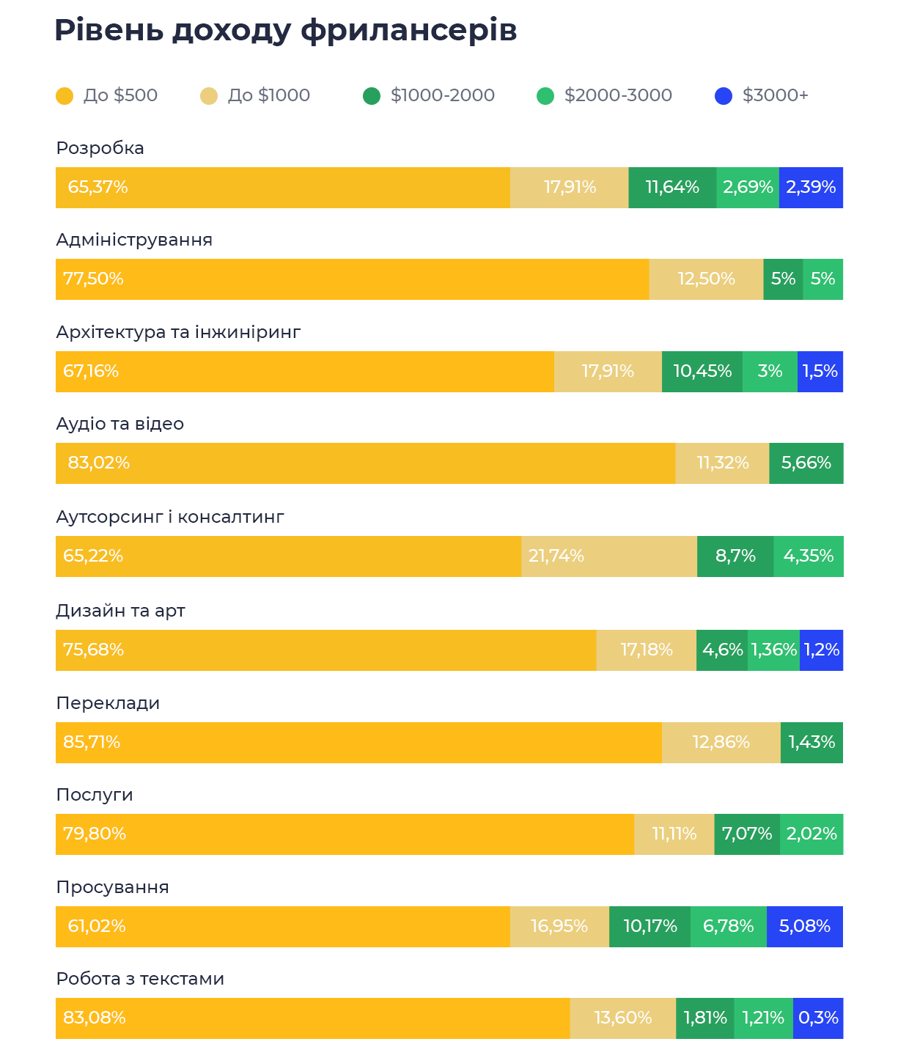Screen dimensions: 898x1058
Task: Select the 10,45% segment of Архітектура та інжиніринг
Action: [702, 372]
